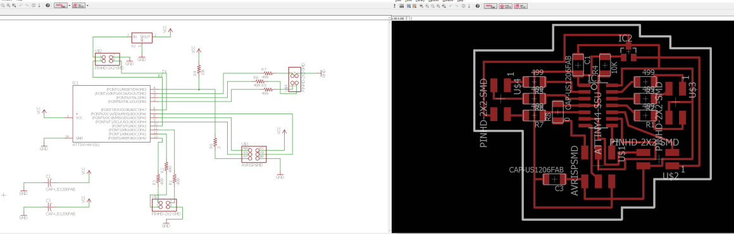Open Window menu in board window
Image resolution: width=734 pixels, height=234 pixels.
[x=447, y=1]
